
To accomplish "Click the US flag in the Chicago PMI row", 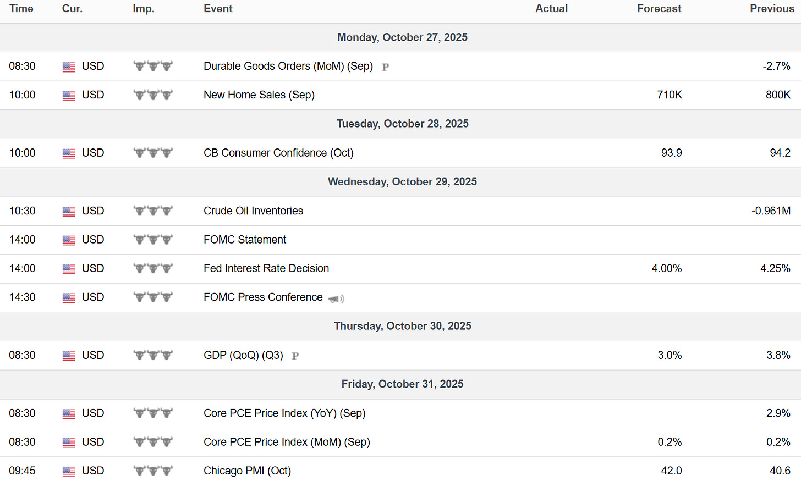I will 69,472.
